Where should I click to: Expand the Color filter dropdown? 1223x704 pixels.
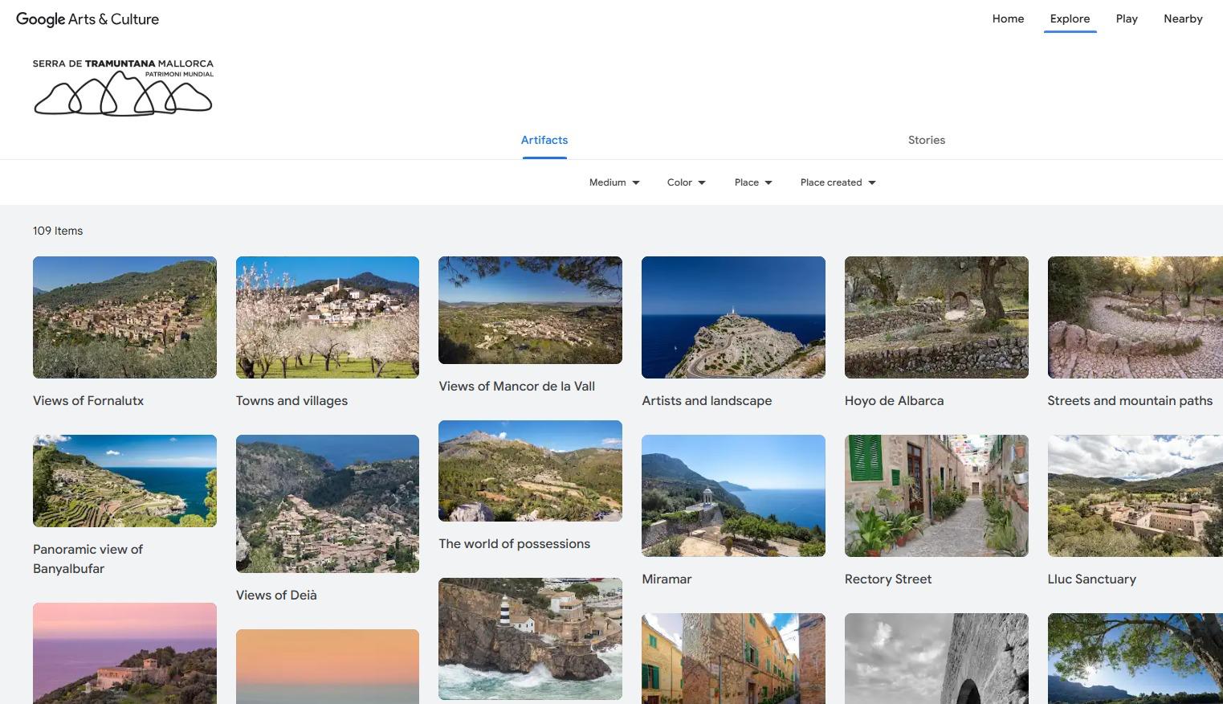pos(686,182)
